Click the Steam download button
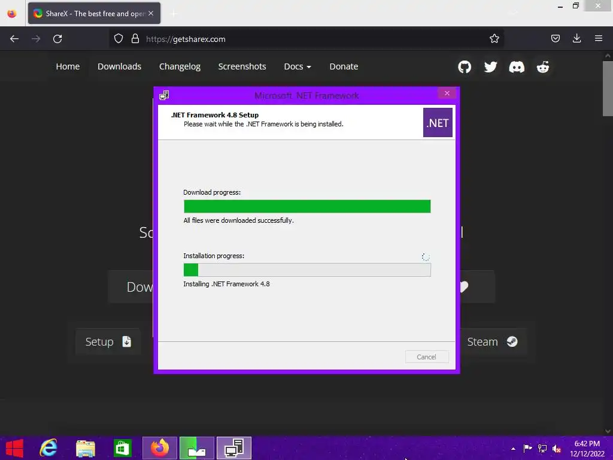The height and width of the screenshot is (460, 613). pos(492,341)
